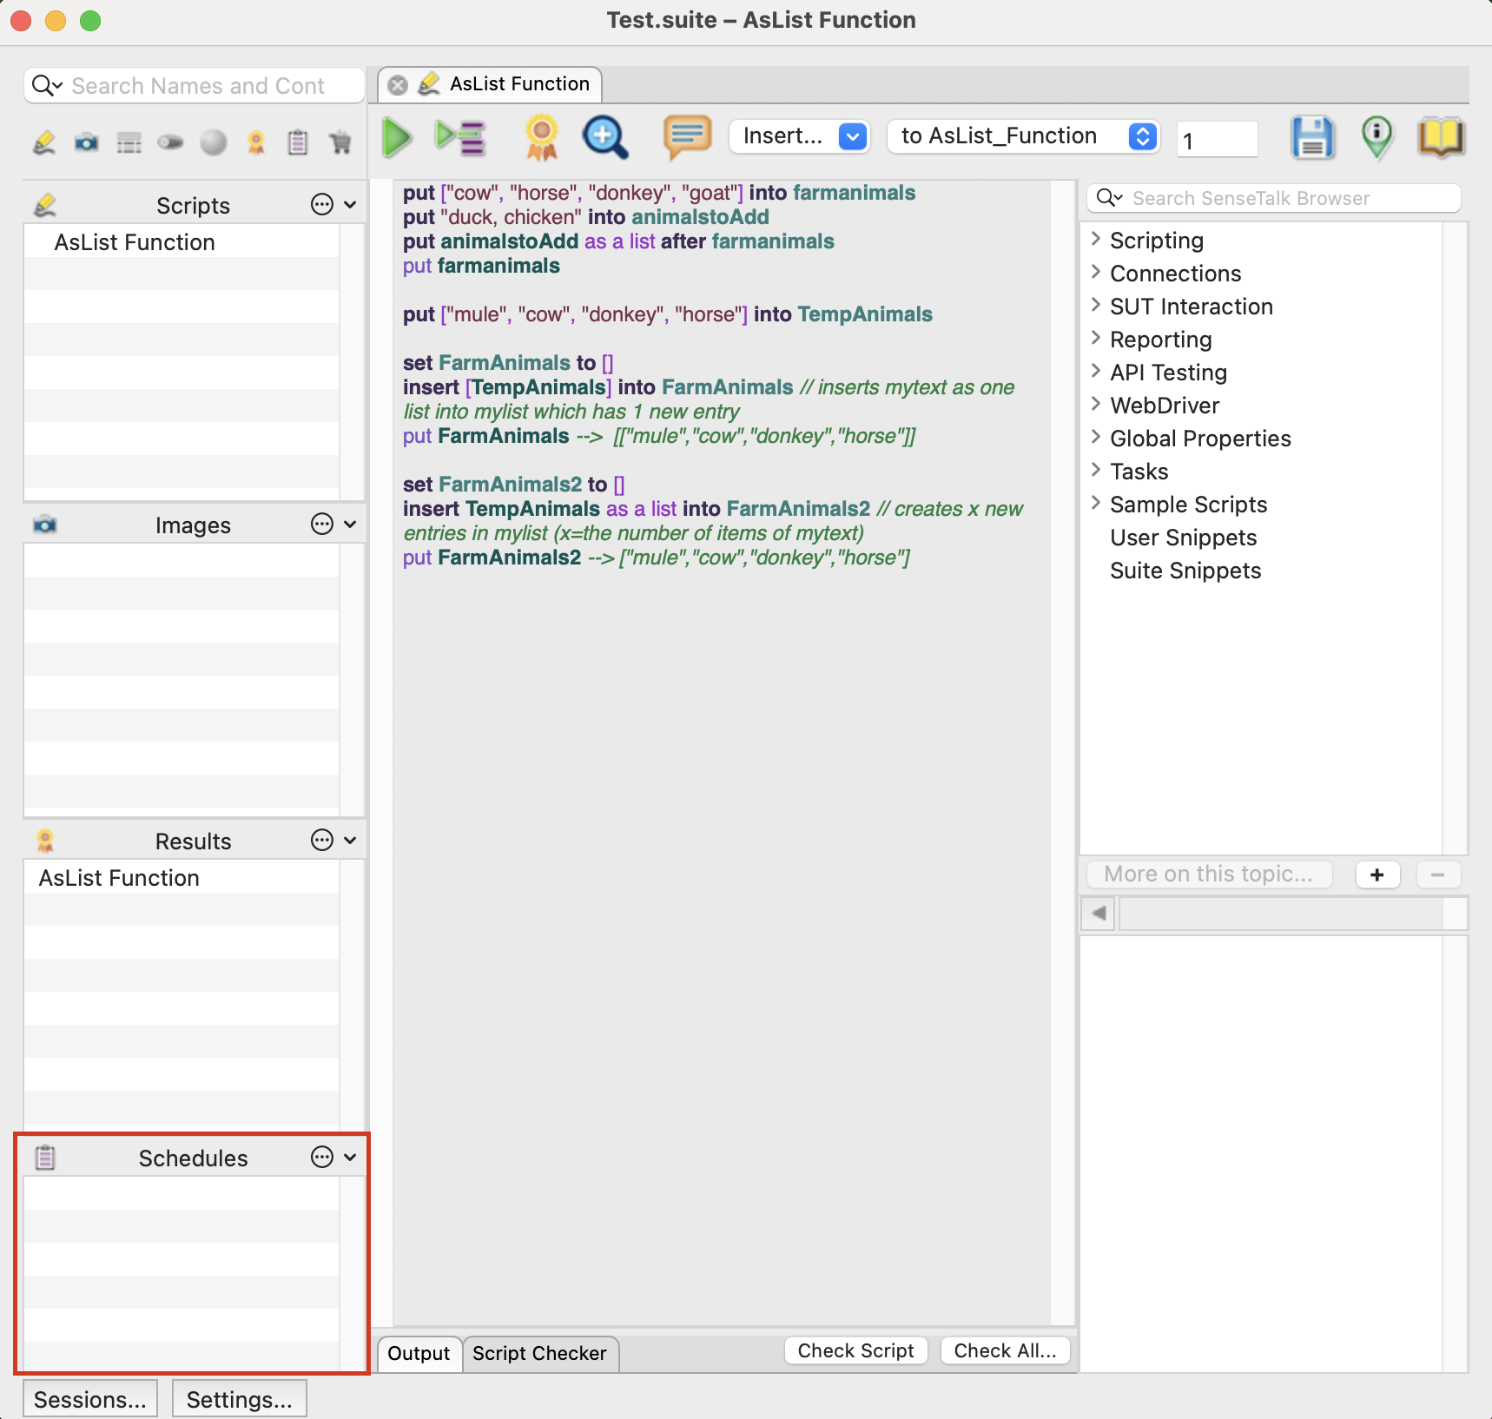Image resolution: width=1492 pixels, height=1419 pixels.
Task: Click the Run Selection icon
Action: (x=460, y=137)
